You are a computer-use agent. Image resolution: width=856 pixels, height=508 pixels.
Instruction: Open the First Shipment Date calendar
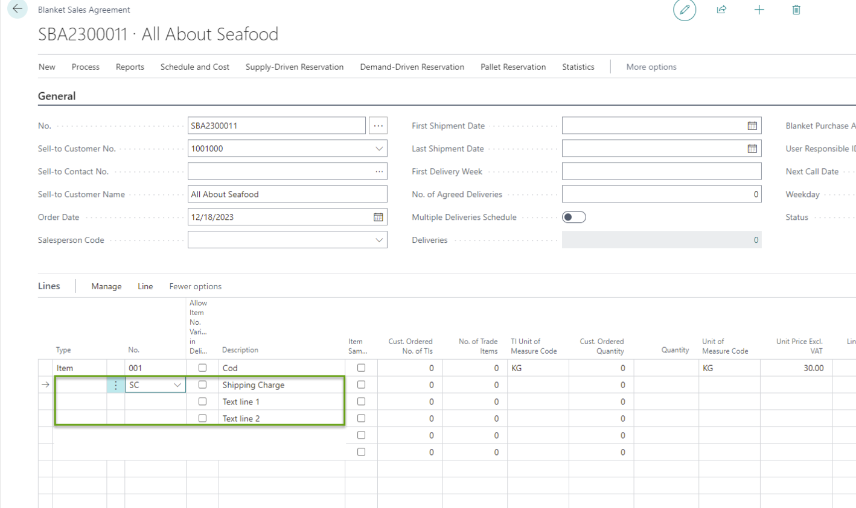752,125
